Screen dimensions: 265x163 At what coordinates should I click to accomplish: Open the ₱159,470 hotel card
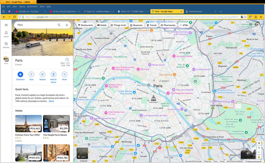pos(28,153)
